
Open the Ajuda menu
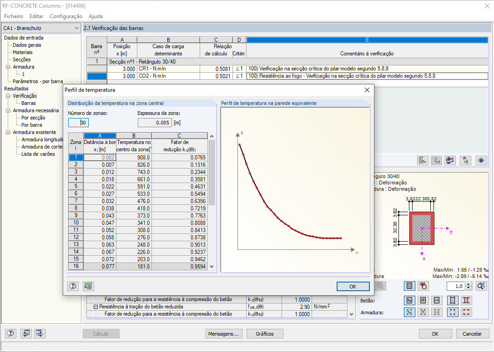tap(96, 16)
